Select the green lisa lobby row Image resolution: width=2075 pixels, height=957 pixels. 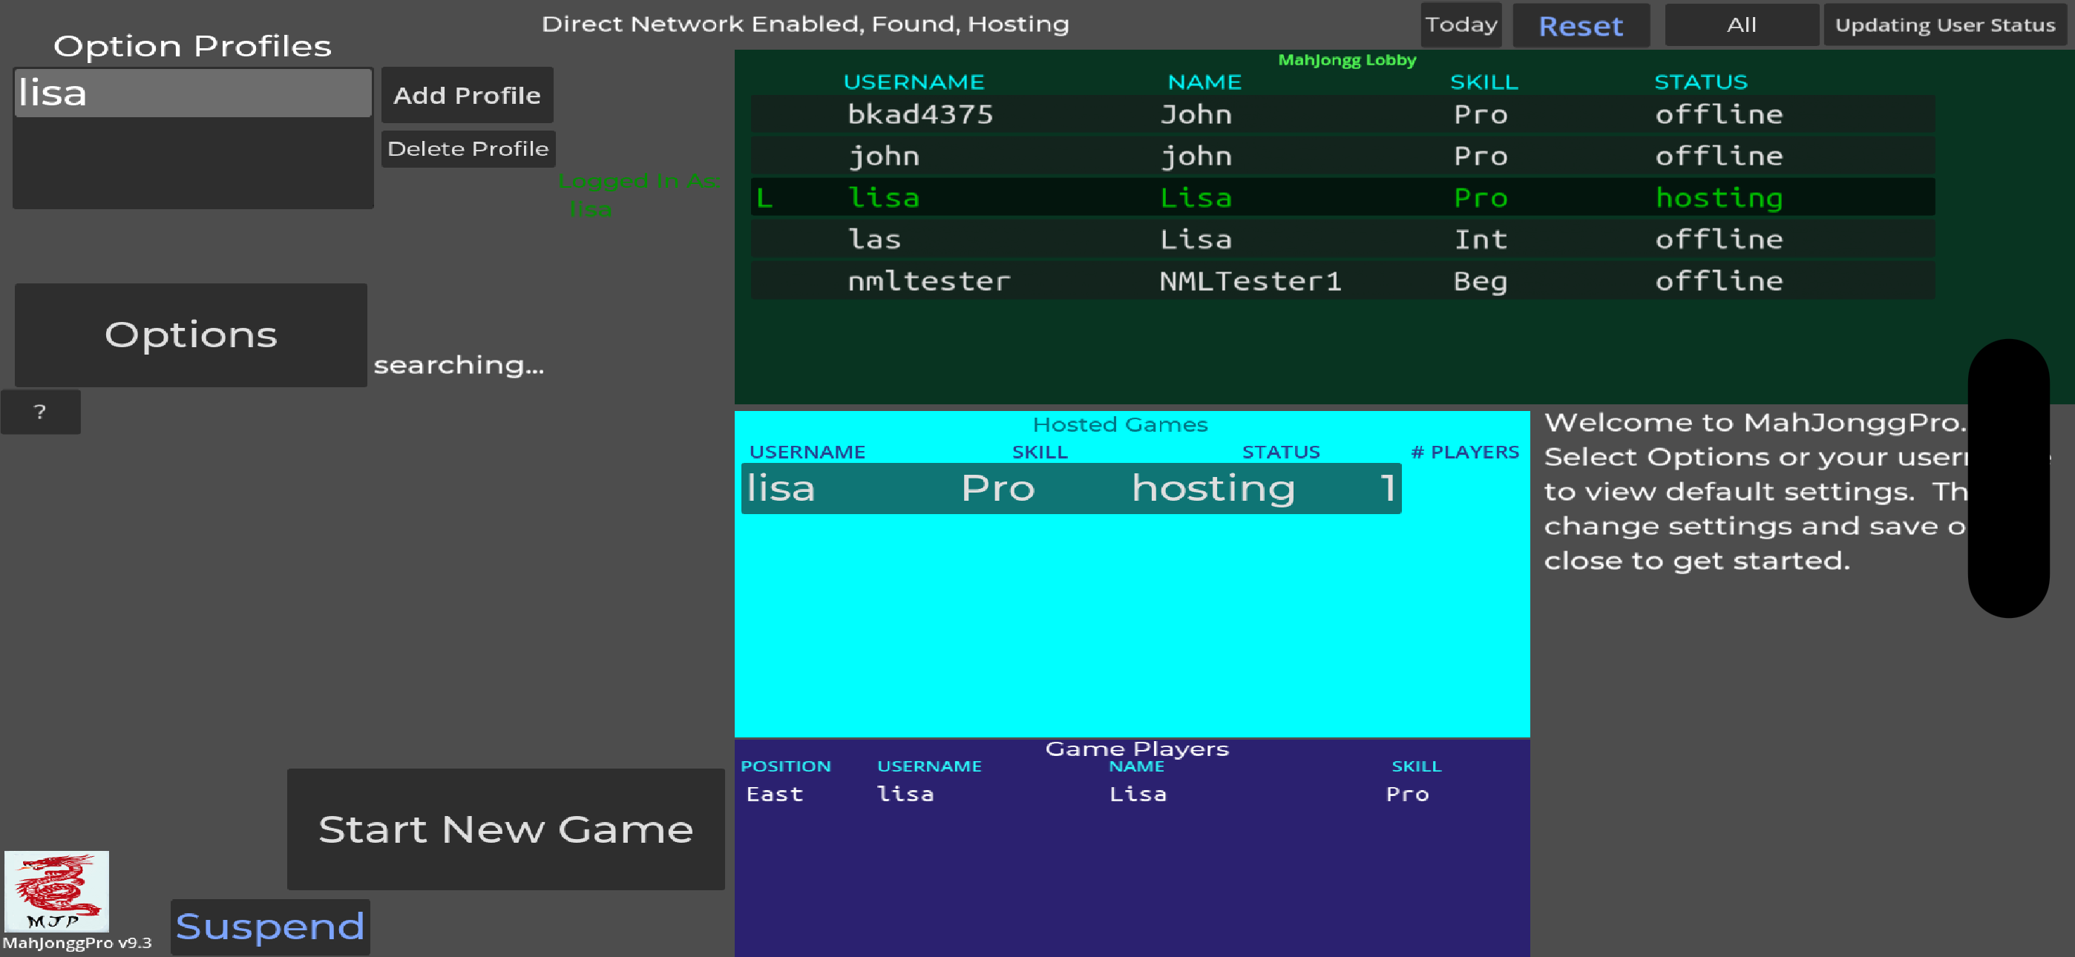pyautogui.click(x=1342, y=197)
